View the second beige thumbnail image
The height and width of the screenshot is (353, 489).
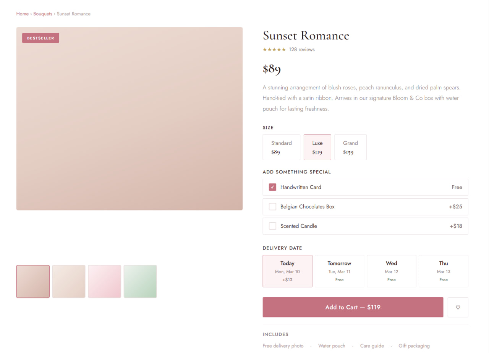[69, 281]
